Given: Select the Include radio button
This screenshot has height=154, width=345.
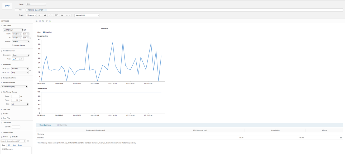Looking at the screenshot, I should click(2, 137).
